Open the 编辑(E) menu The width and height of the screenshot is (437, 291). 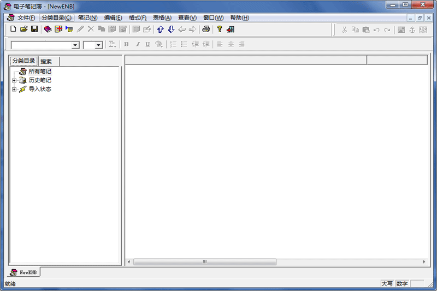pos(113,18)
